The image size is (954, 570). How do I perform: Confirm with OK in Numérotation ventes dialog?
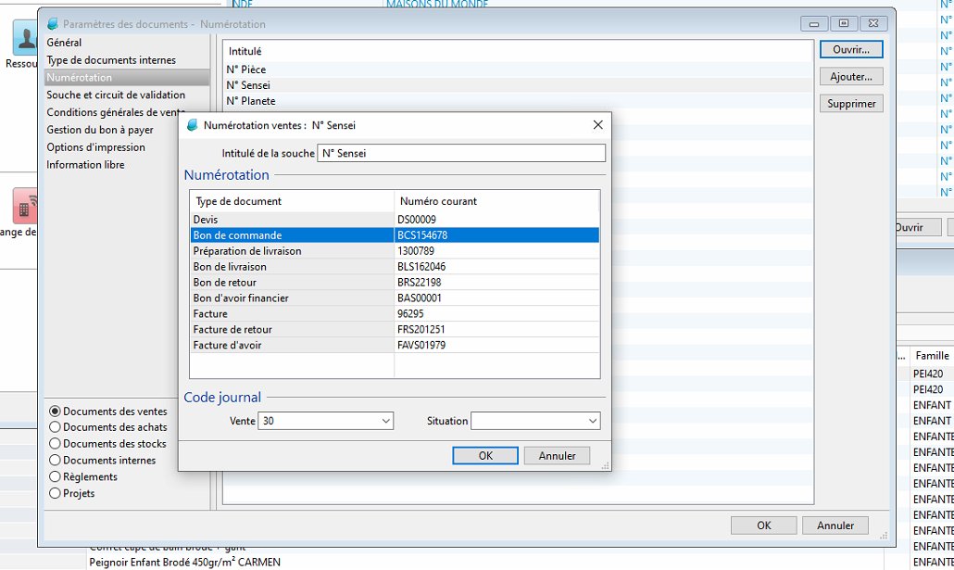[x=484, y=456]
